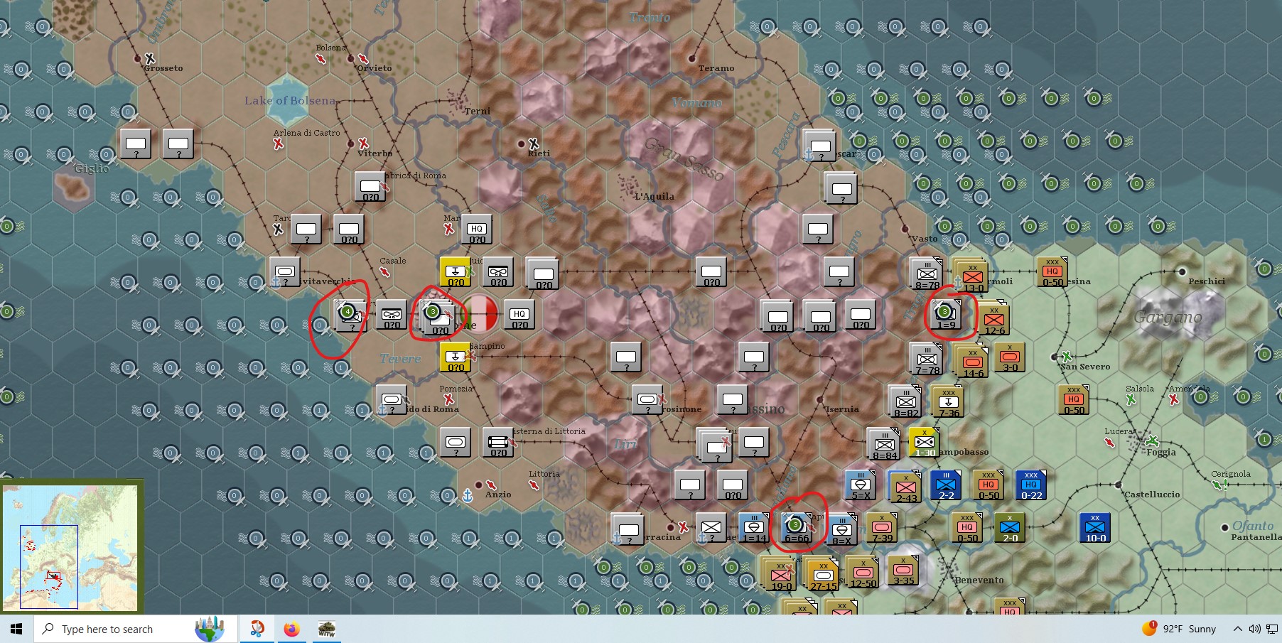This screenshot has width=1282, height=643.
Task: Select the 13-0 infantry division near Termoli
Action: (973, 276)
